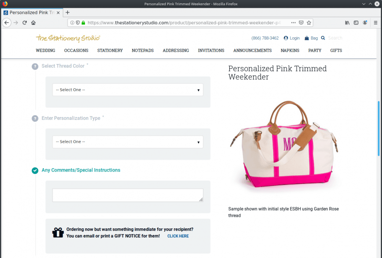Click the green secure connection padlock
The image size is (382, 258).
point(83,22)
